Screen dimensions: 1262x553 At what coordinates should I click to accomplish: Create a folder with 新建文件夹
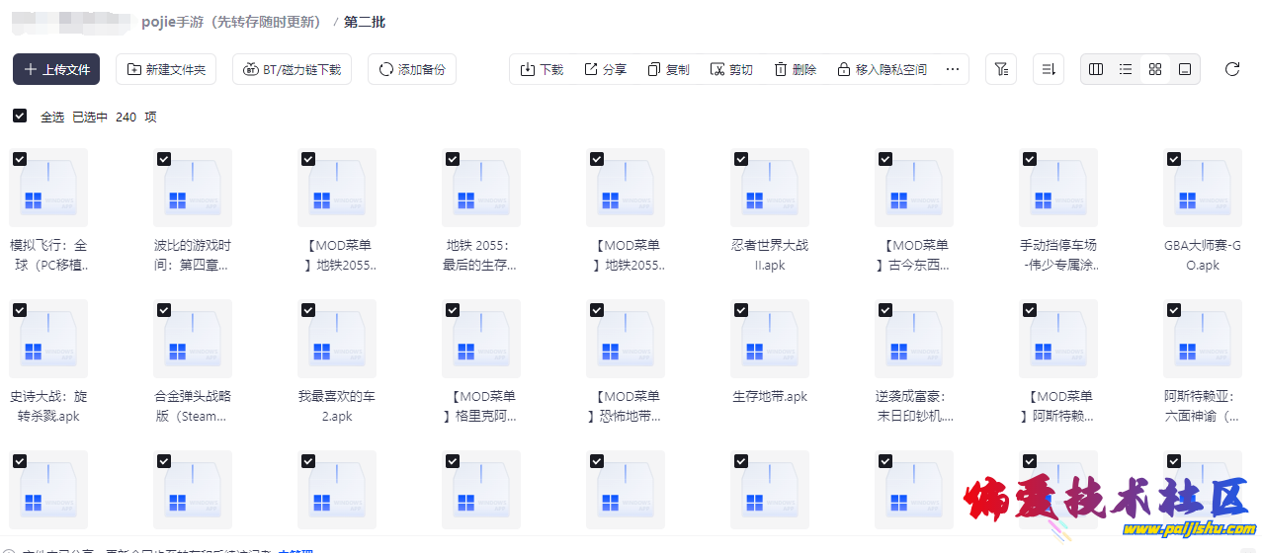tap(166, 69)
